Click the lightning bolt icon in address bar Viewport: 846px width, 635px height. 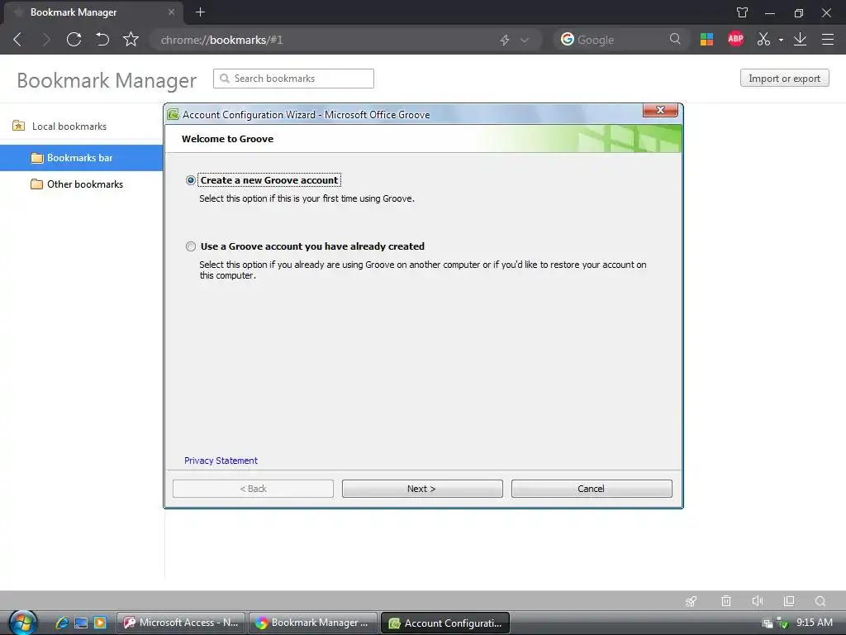(505, 40)
